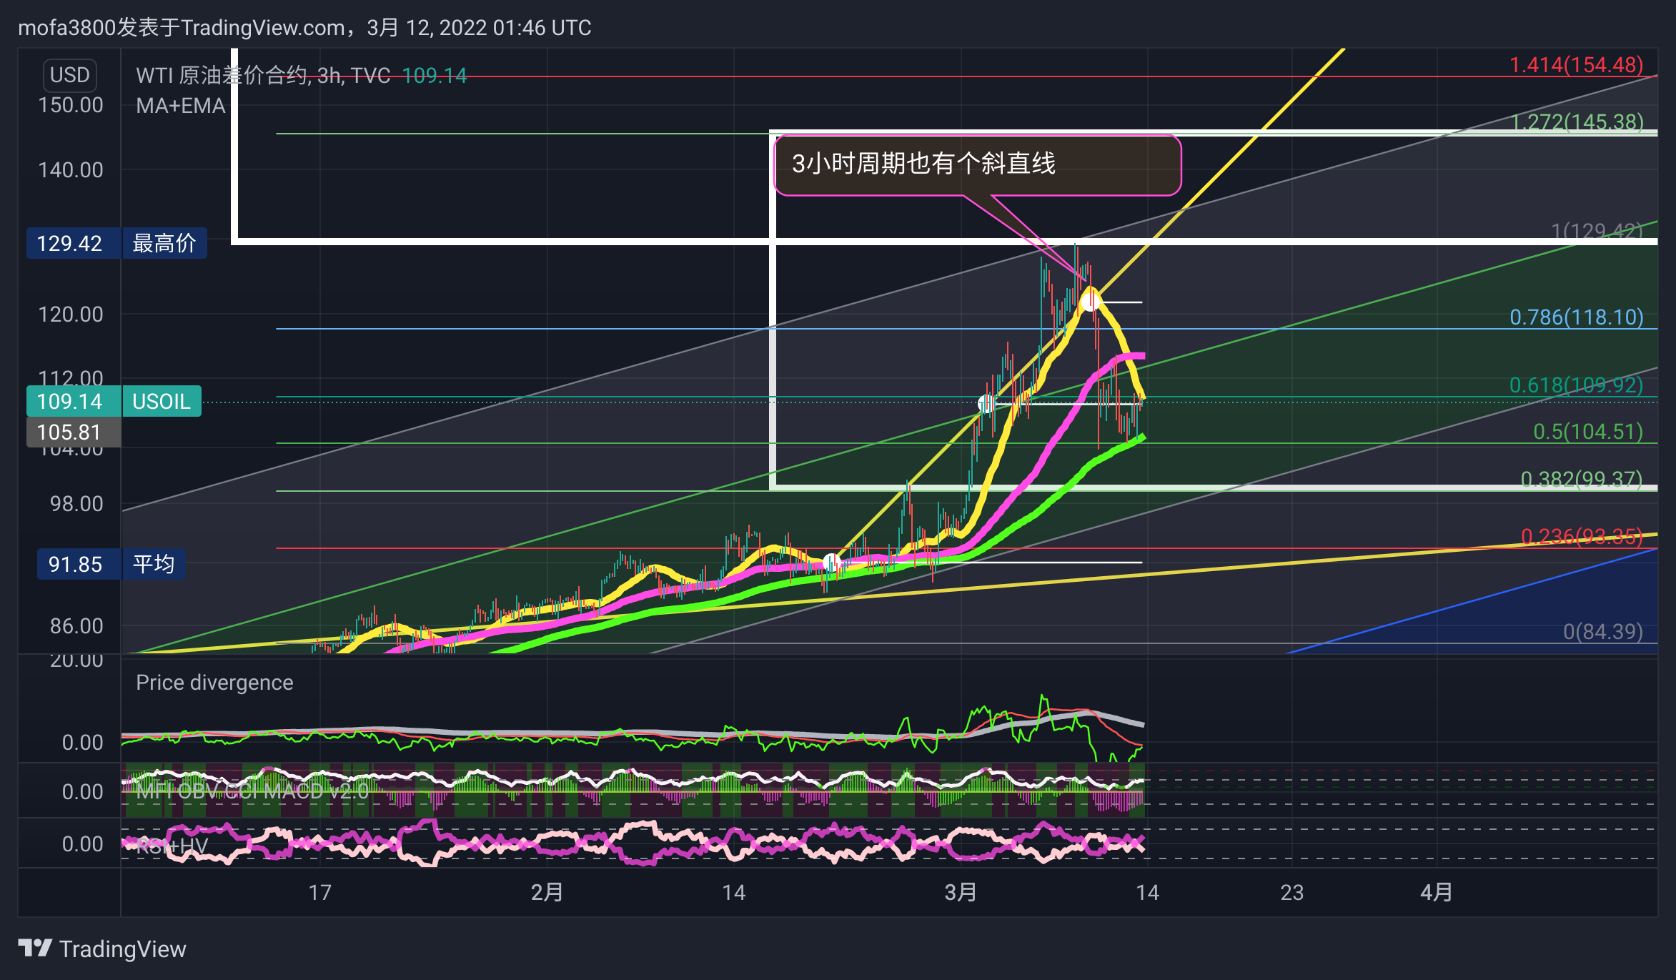This screenshot has height=980, width=1676.
Task: Click the 3小时周期也有个斜直线 callout note
Action: (x=977, y=164)
